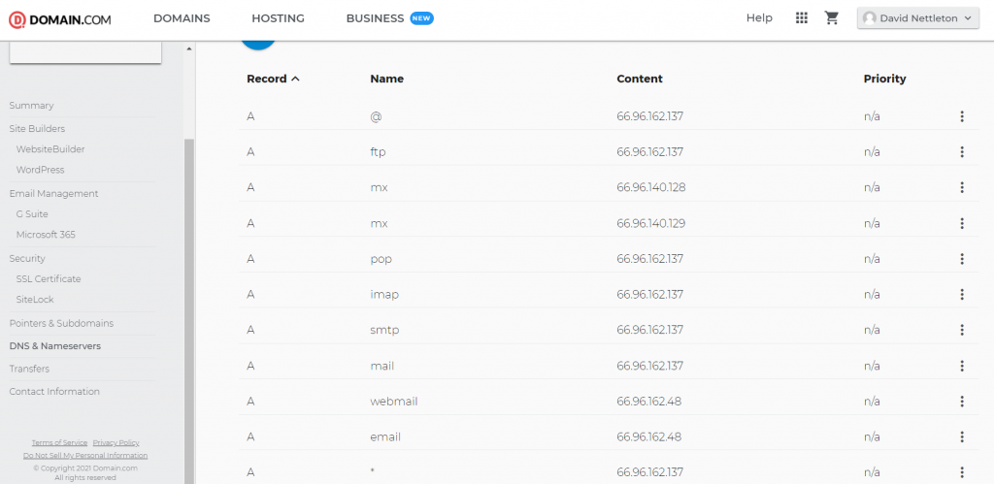The height and width of the screenshot is (484, 994).
Task: Go to SSL Certificate in sidebar
Action: pyautogui.click(x=49, y=279)
